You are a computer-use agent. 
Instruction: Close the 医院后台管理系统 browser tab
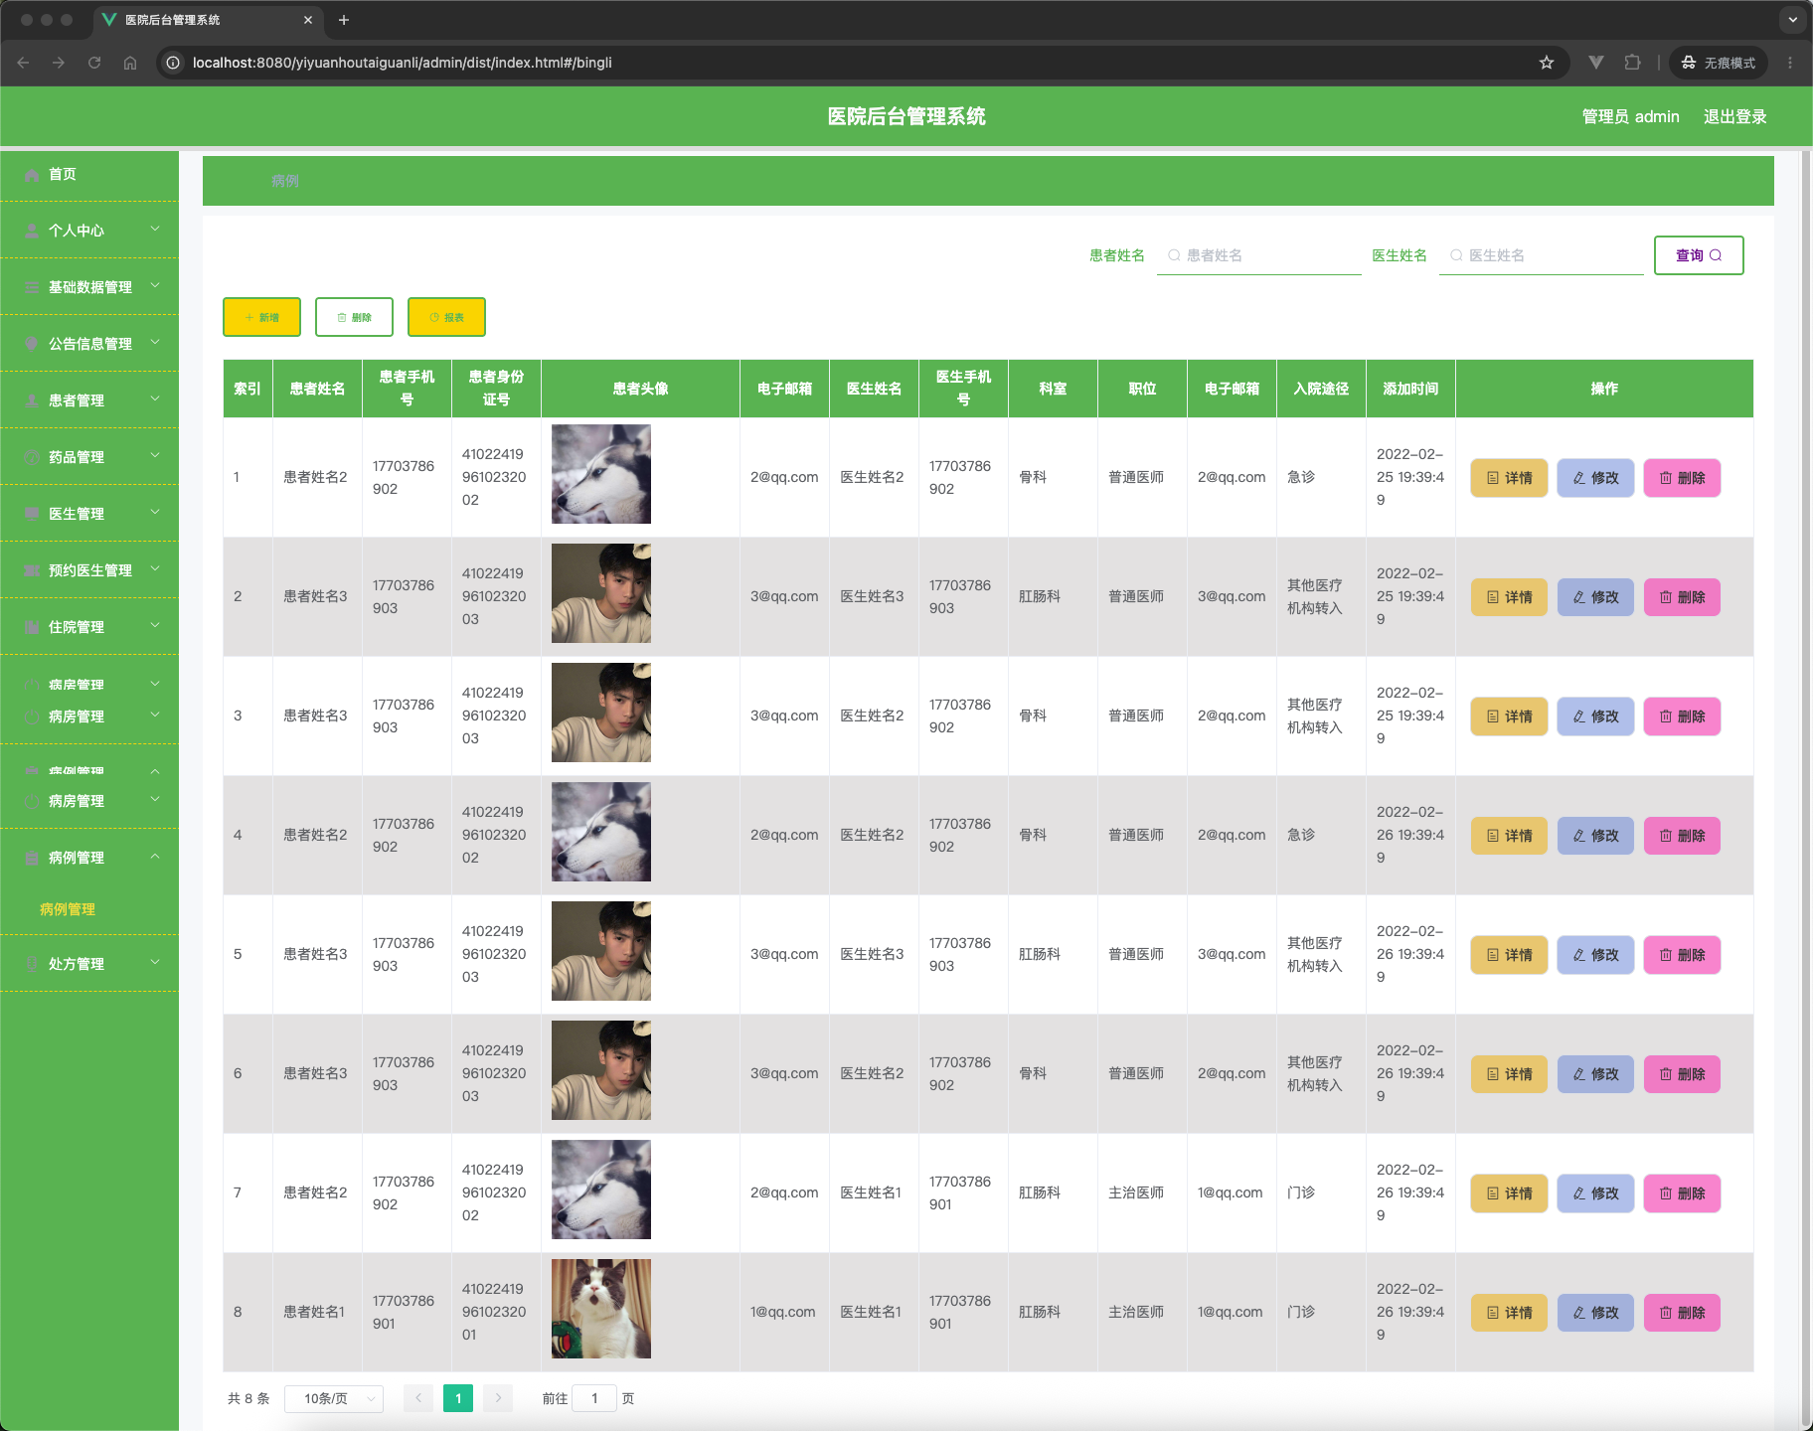click(x=308, y=20)
